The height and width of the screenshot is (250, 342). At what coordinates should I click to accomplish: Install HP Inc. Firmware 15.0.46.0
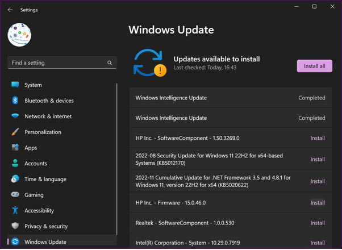click(x=318, y=203)
